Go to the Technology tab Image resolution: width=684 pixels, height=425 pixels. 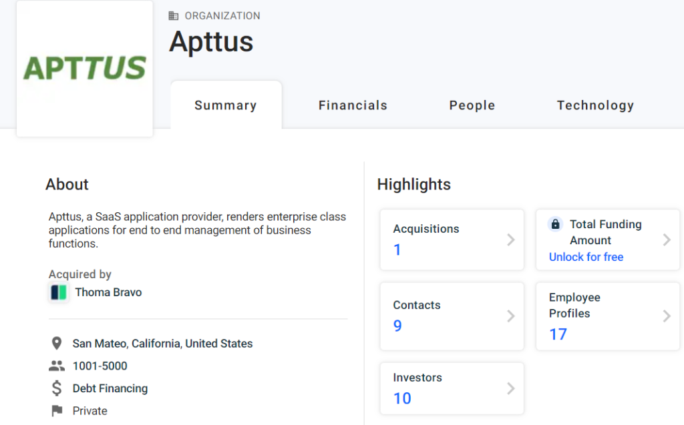tap(595, 105)
